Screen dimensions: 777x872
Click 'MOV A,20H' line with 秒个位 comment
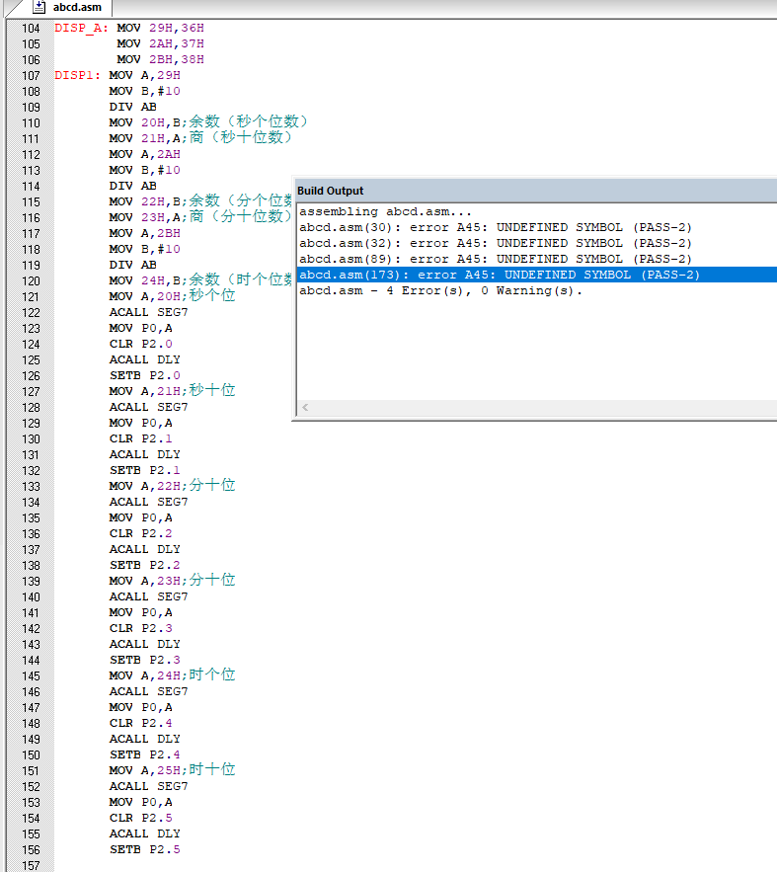coord(173,296)
